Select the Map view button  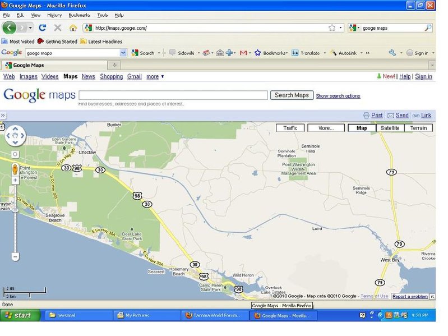(x=362, y=128)
